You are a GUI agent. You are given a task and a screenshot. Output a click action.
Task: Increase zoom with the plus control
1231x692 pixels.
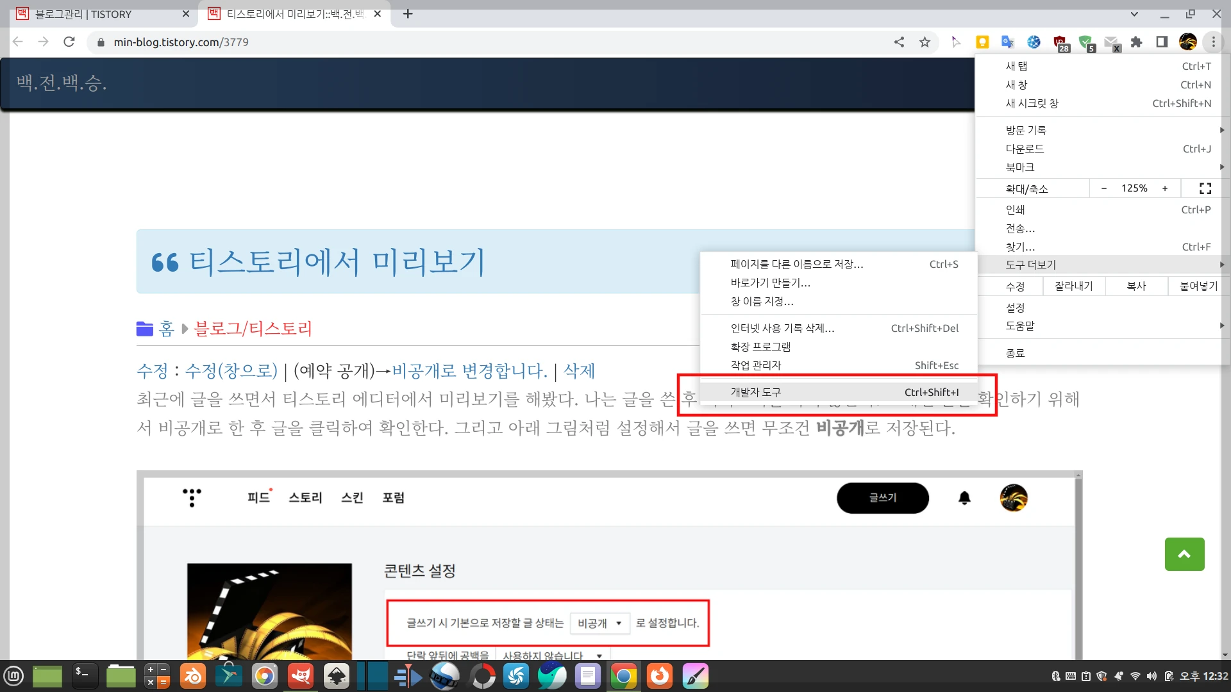tap(1165, 188)
